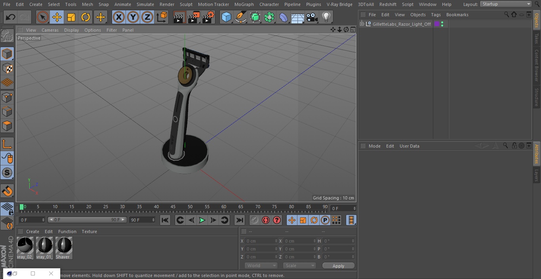
Task: Select the Rotate tool
Action: 86,17
